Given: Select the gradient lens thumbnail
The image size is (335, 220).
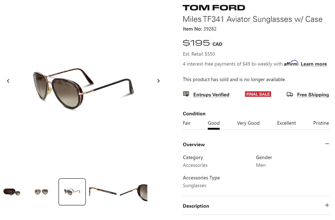Looking at the screenshot, I should point(41,191).
